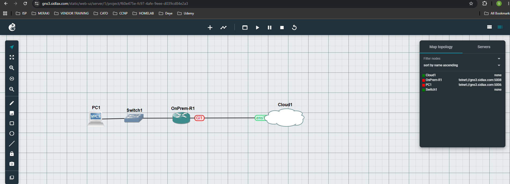The image size is (510, 184).
Task: Open the MERAKI bookmarks folder
Action: tap(41, 13)
